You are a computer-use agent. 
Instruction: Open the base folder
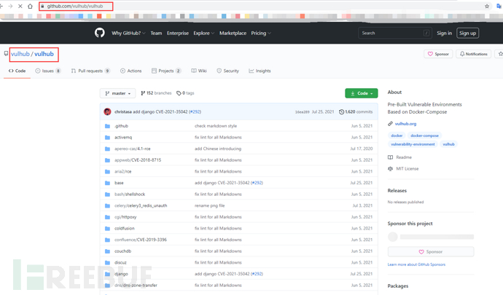click(x=119, y=183)
